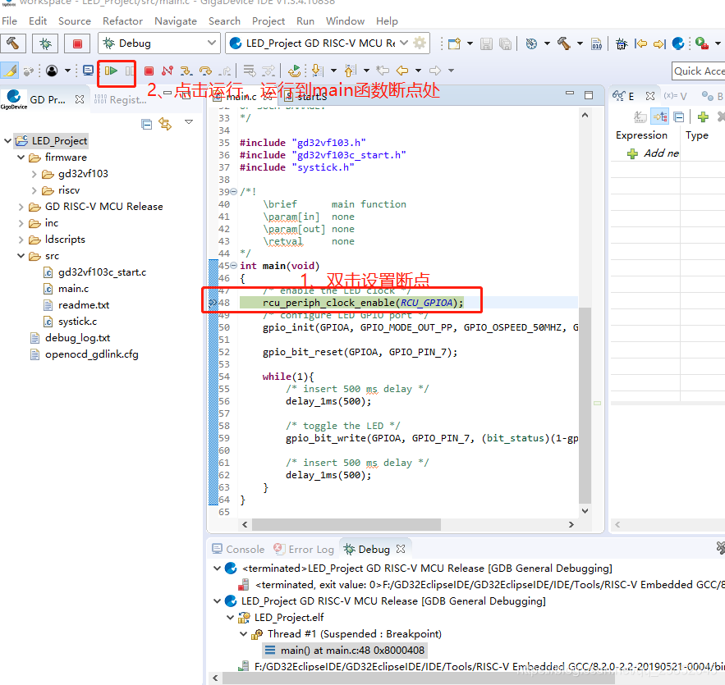Click the New wizard icon
The height and width of the screenshot is (685, 725).
click(x=455, y=43)
